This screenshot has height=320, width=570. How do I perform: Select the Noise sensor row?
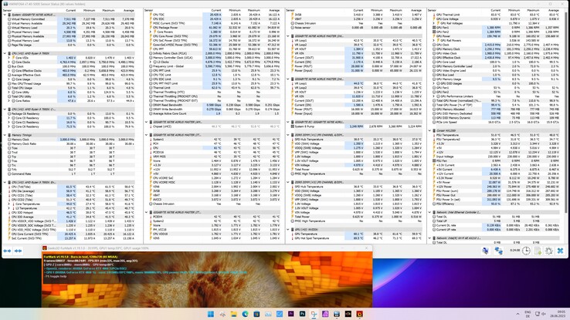(x=356, y=28)
